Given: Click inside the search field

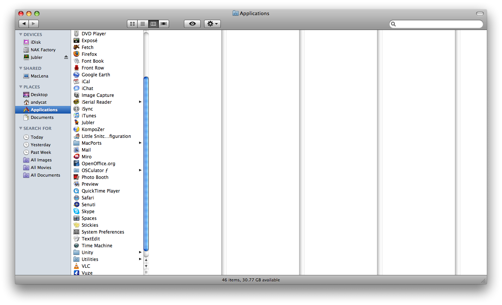Looking at the screenshot, I should 435,24.
